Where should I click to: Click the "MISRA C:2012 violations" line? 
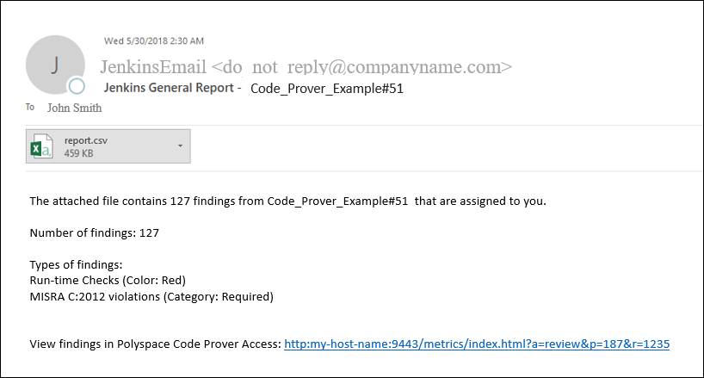[151, 296]
